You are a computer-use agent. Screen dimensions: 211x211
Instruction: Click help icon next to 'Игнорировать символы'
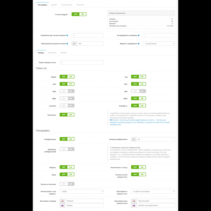click(139, 35)
